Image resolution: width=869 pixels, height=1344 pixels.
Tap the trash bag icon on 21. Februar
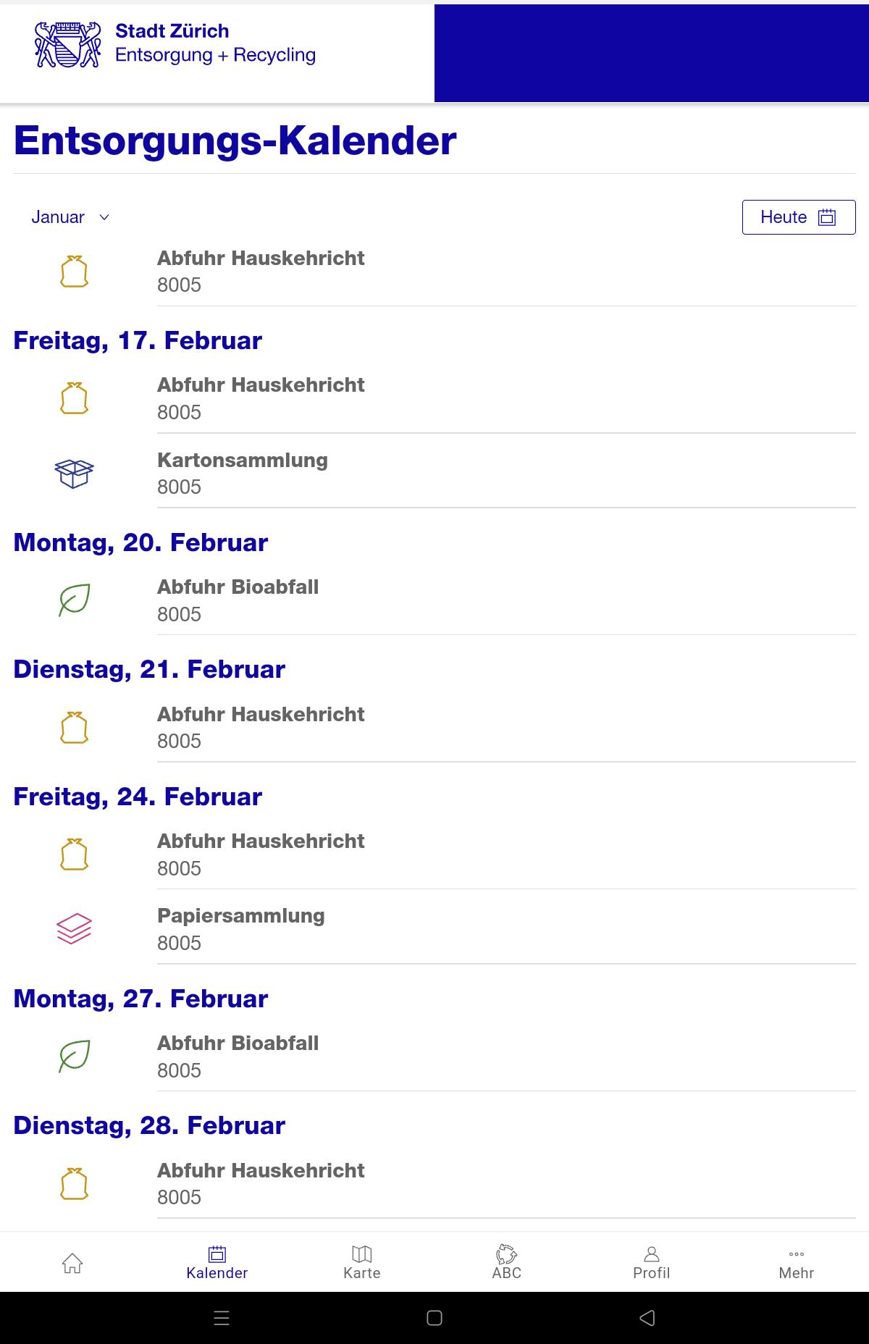pos(74,728)
